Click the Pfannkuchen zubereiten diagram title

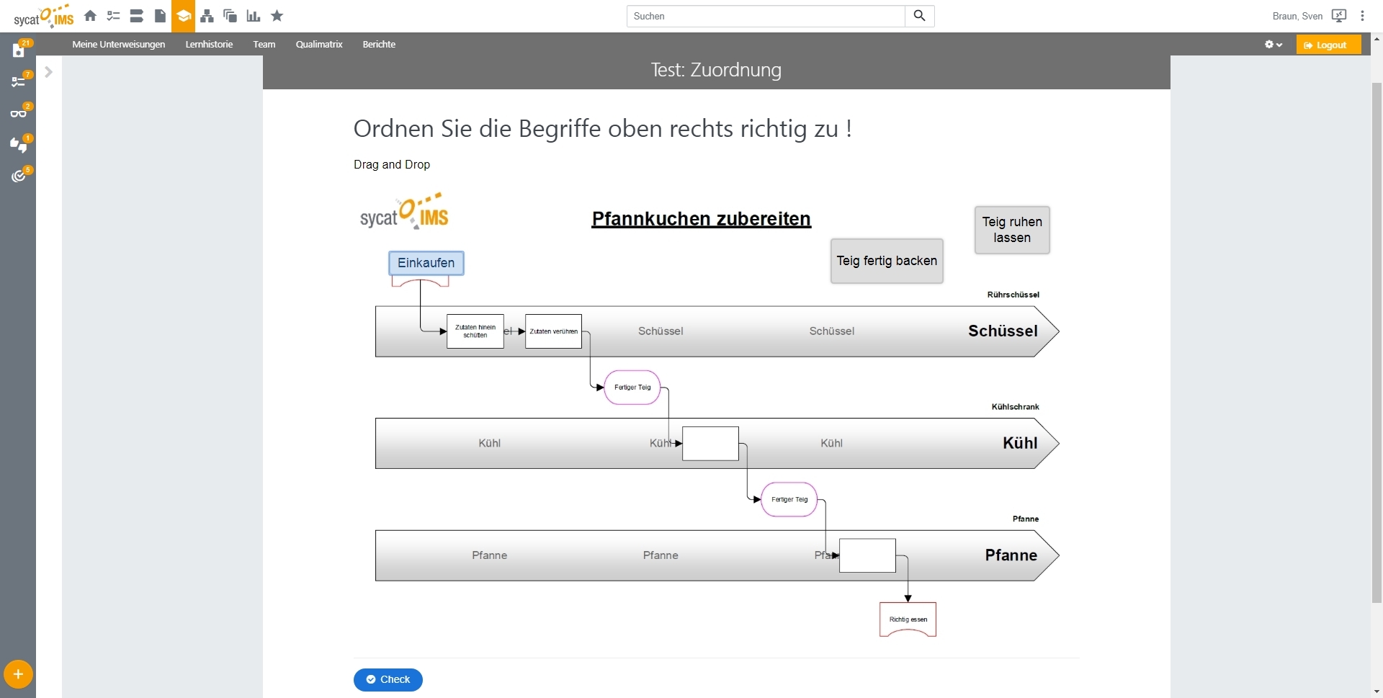pos(702,219)
